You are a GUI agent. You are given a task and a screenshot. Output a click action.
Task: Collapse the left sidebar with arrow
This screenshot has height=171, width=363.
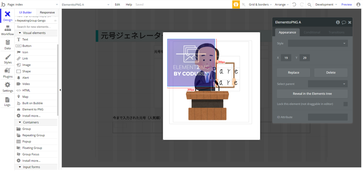click(x=60, y=90)
